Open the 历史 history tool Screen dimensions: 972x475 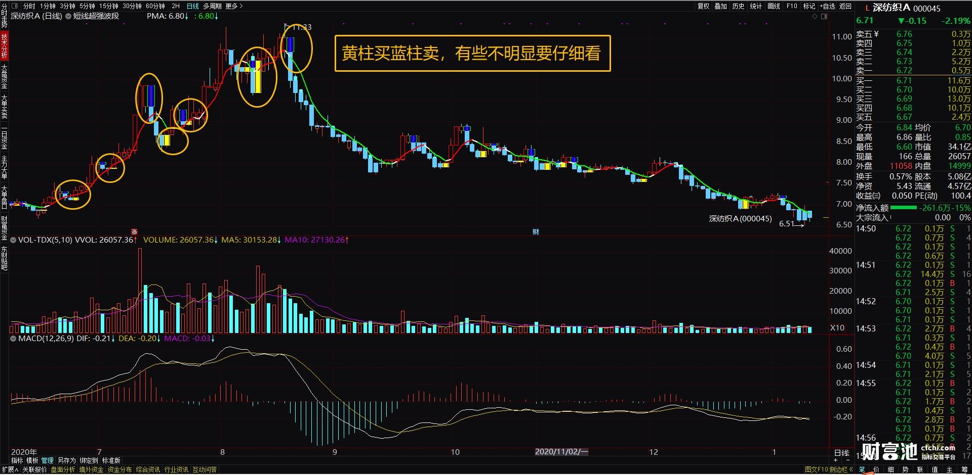pos(739,6)
